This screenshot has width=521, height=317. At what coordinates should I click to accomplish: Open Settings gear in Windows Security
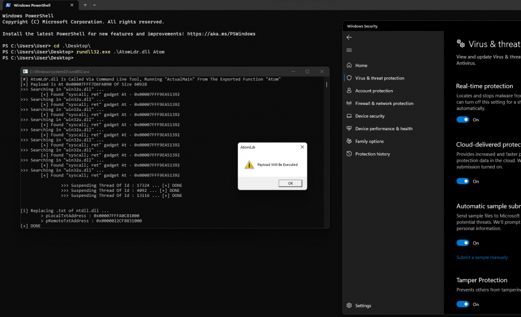(349, 306)
